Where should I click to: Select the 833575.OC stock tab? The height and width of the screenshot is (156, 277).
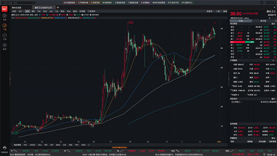pos(43,8)
